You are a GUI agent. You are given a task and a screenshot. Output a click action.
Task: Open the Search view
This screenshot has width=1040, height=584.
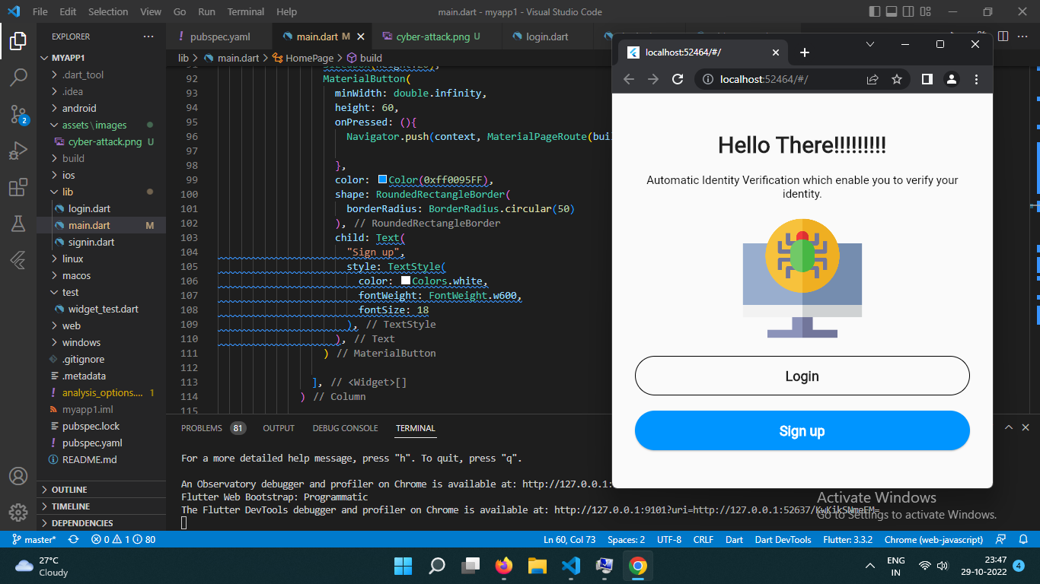coord(18,77)
